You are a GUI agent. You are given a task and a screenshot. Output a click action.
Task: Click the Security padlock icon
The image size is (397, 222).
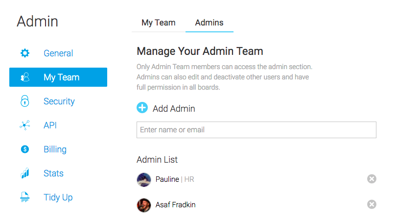point(25,101)
